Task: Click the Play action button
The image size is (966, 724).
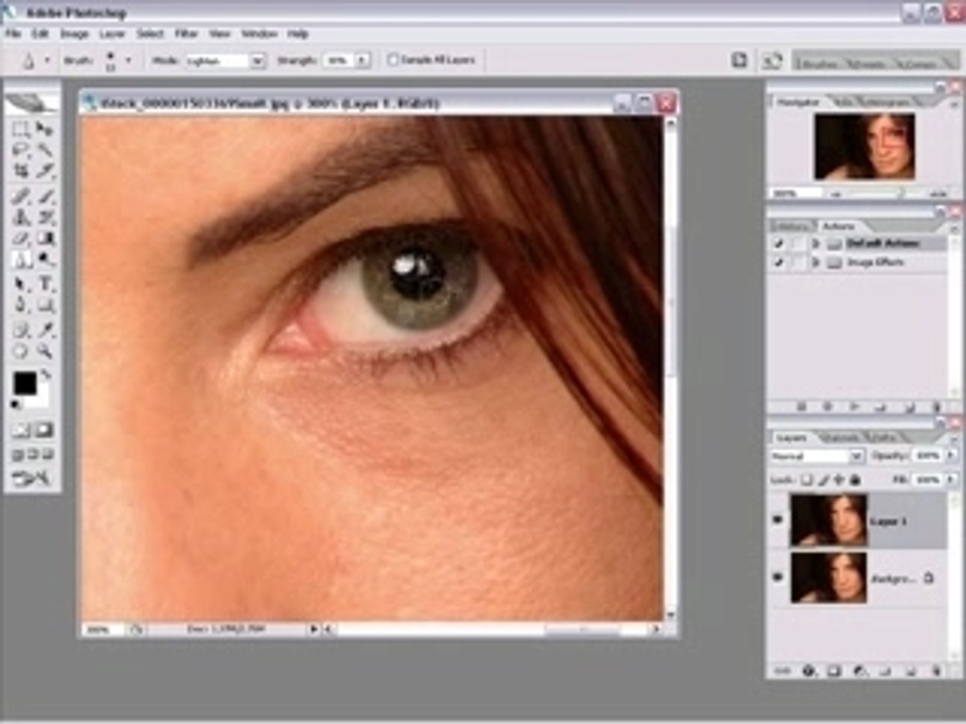Action: click(855, 406)
